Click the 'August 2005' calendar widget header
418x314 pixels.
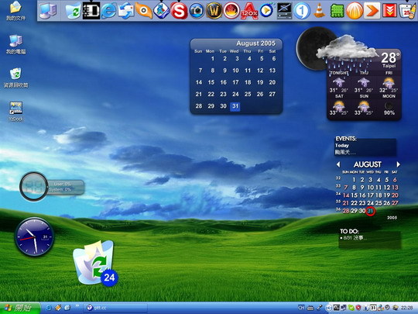[255, 43]
